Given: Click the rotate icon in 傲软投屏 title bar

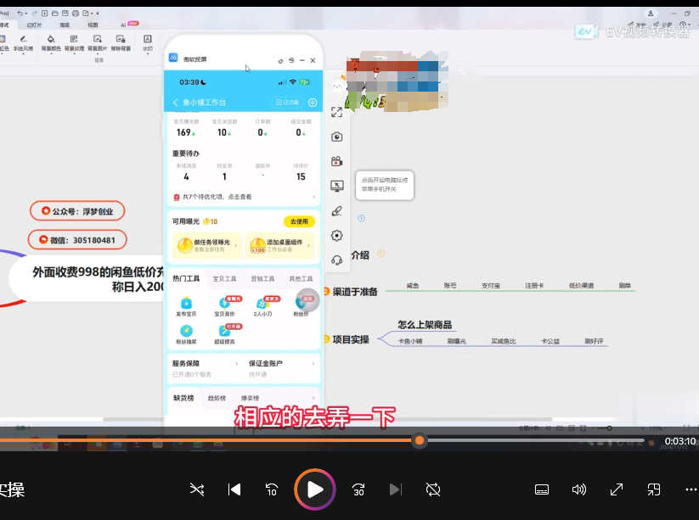Looking at the screenshot, I should point(291,60).
